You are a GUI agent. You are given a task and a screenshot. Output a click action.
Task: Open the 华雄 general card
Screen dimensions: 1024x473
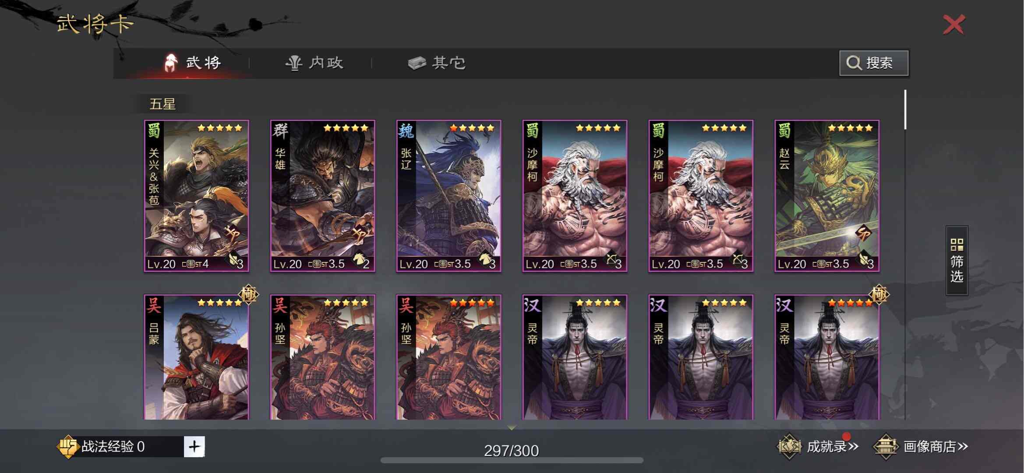click(x=322, y=196)
